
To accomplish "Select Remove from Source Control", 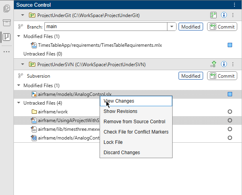I will coord(136,122).
